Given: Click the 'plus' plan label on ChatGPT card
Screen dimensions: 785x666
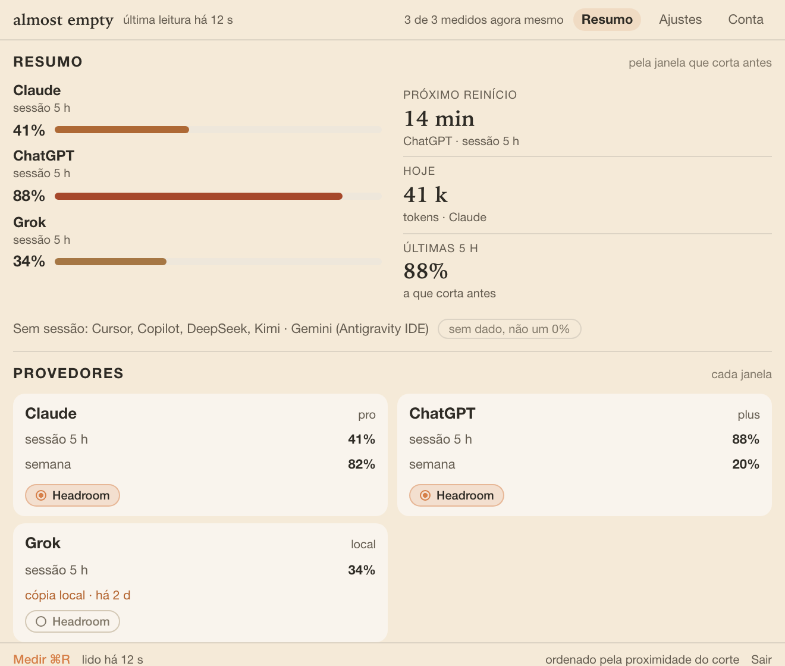Looking at the screenshot, I should [749, 415].
